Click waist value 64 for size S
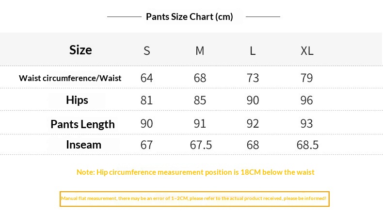 coord(146,78)
